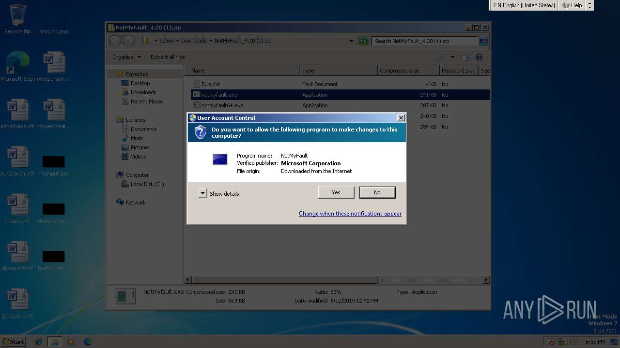Select europecom.rtf desktop file

pyautogui.click(x=17, y=161)
